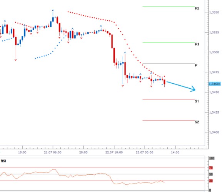
Task: Click the R1 resistance level label
Action: tap(197, 44)
